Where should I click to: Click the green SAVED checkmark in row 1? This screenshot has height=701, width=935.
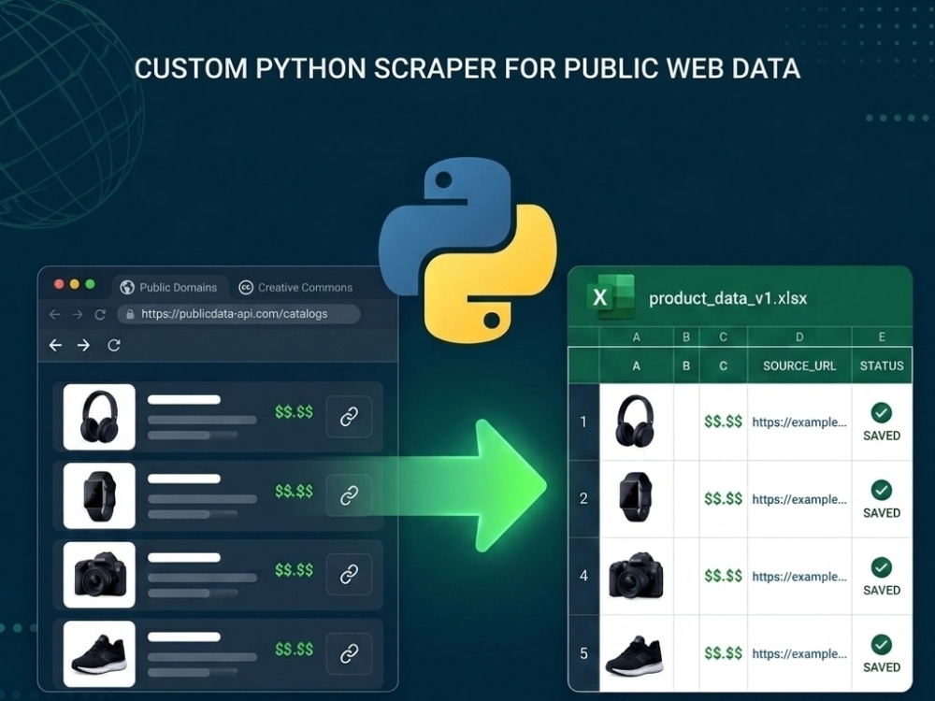tap(882, 412)
